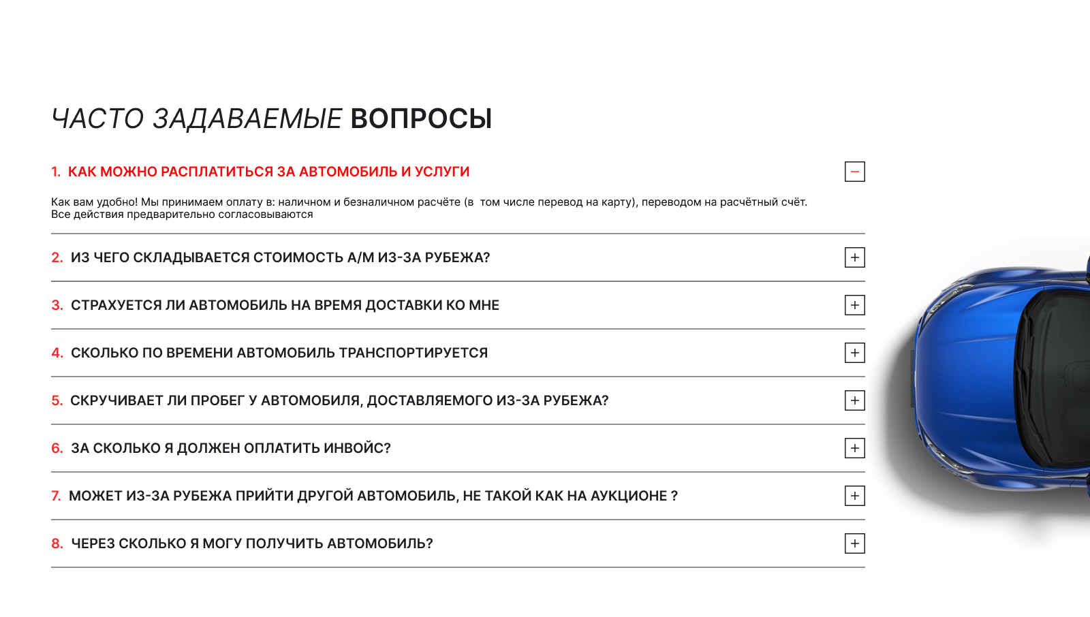
Task: Collapse the answer for question 1 about payment
Action: [855, 172]
